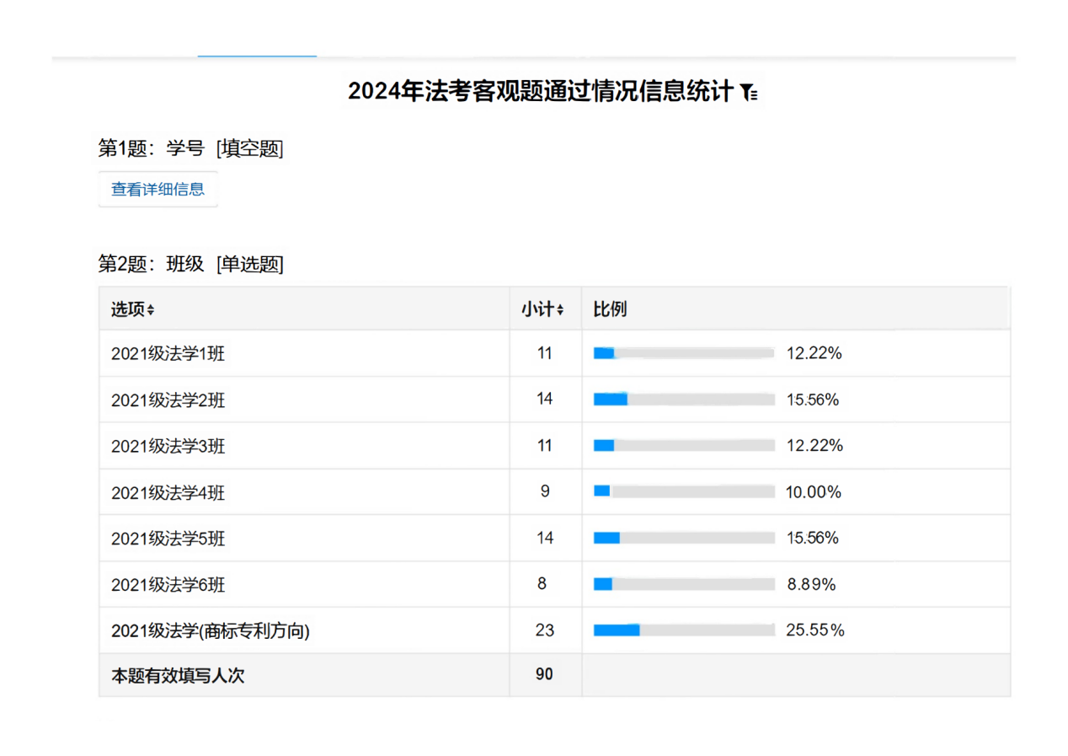Click the 第2题 班级 question heading
This screenshot has height=756, width=1068.
coord(190,265)
